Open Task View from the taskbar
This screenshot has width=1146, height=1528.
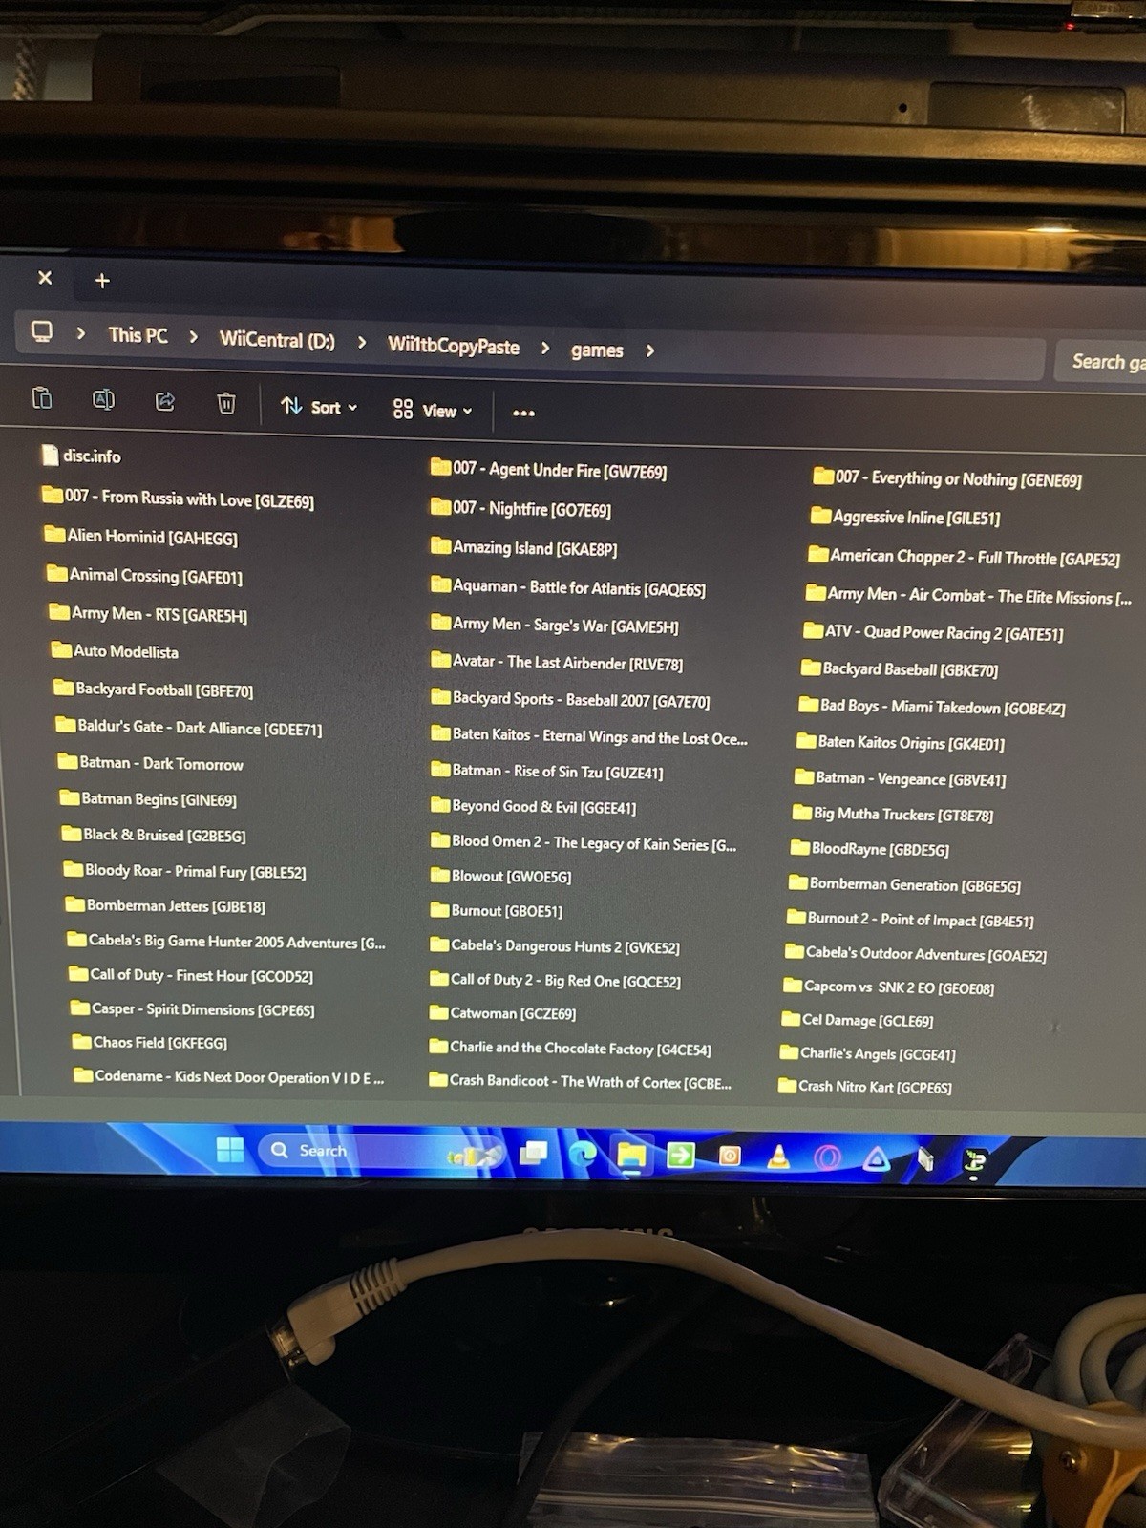pyautogui.click(x=533, y=1155)
